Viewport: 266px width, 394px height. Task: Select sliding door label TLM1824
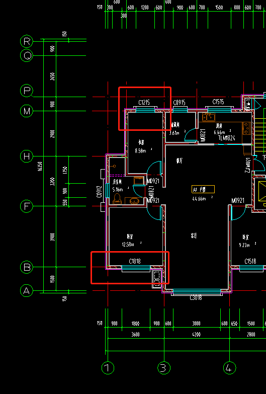226,138
